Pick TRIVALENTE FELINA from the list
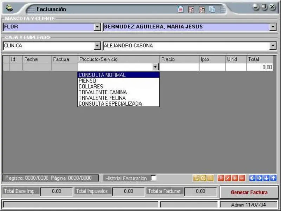 click(x=118, y=98)
